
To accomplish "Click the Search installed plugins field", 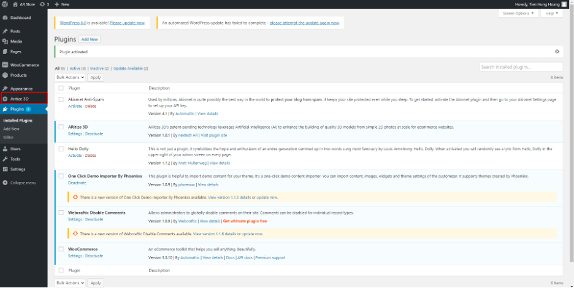I will [521, 67].
